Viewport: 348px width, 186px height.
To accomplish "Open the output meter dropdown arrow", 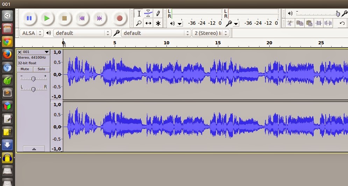I will point(179,23).
